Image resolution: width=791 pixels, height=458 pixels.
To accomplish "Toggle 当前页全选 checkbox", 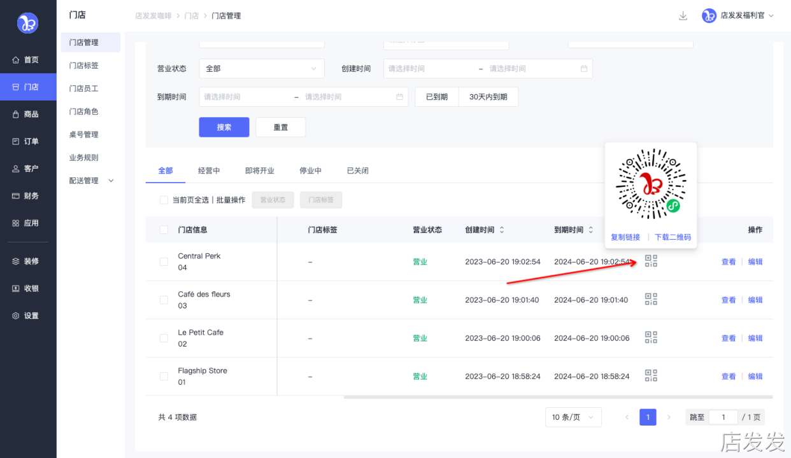I will click(164, 200).
